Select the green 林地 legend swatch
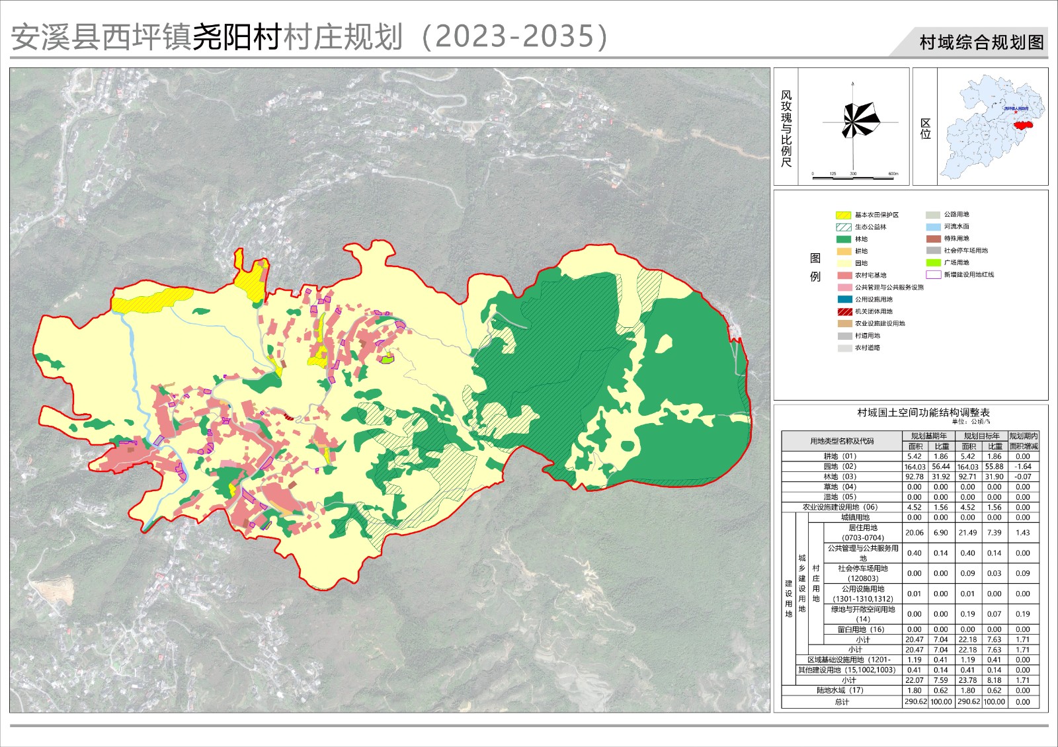Screen dimensions: 1058x747 [x=844, y=239]
